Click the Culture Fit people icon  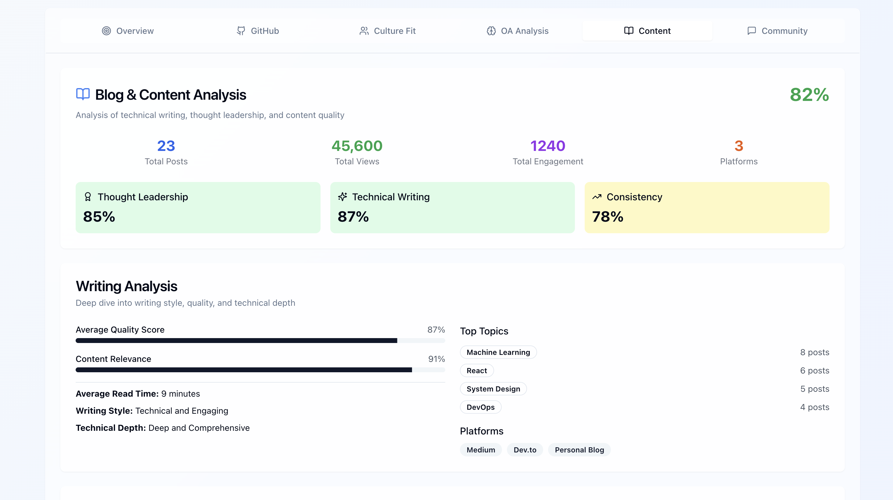pos(364,31)
